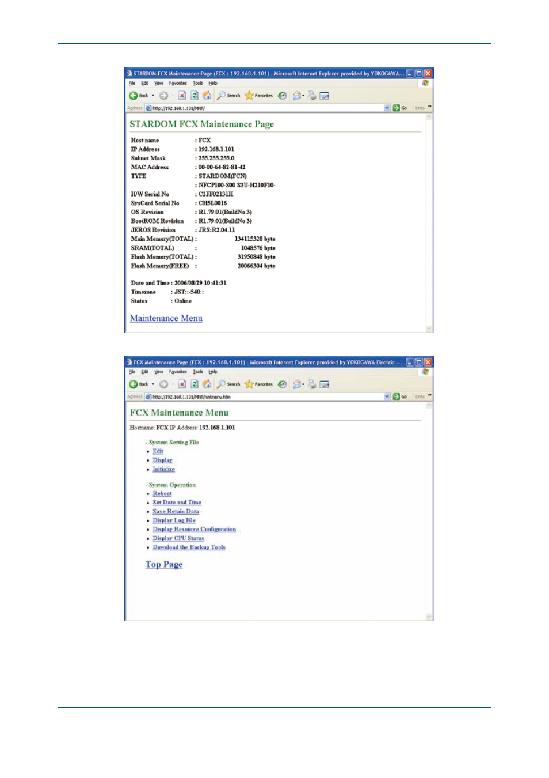Expand Links toolbar chevron in STARDOM Maintenance Page window
Image resolution: width=549 pixels, height=778 pixels.
(x=429, y=107)
